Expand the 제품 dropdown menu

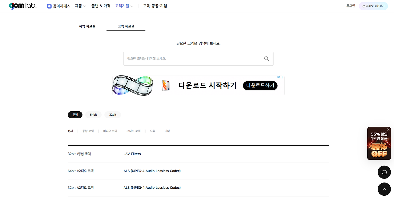point(81,6)
